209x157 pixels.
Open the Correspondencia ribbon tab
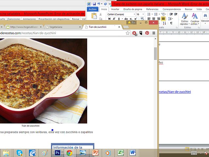(x=172, y=9)
